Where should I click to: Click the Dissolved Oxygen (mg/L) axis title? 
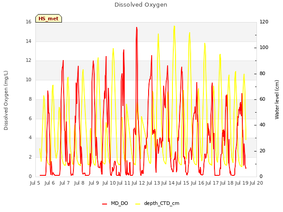coord(6,100)
